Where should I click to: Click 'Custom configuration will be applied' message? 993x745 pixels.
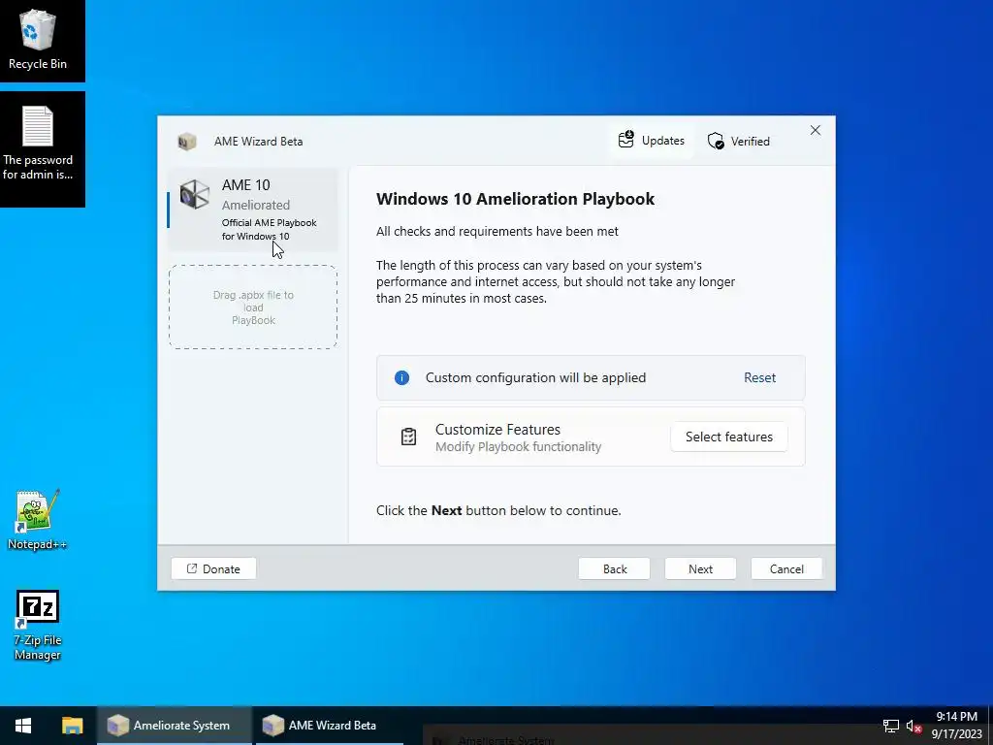(x=535, y=377)
